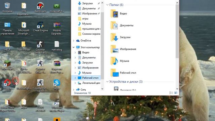This screenshot has height=121, width=215.
Task: Click navigation pane scroll down arrow
Action: pyautogui.click(x=102, y=89)
